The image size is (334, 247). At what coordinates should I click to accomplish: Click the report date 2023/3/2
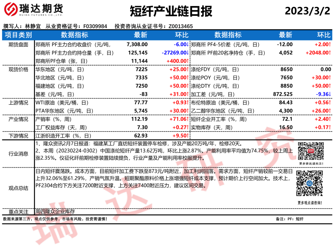pyautogui.click(x=308, y=11)
